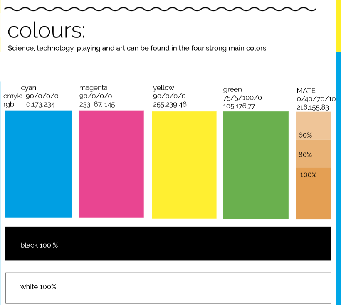Click the "MATE" color title

tap(306, 90)
